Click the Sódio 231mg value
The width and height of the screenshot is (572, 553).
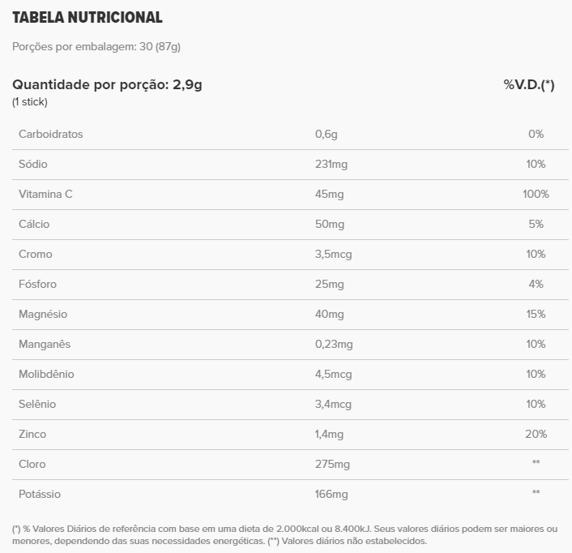point(331,165)
